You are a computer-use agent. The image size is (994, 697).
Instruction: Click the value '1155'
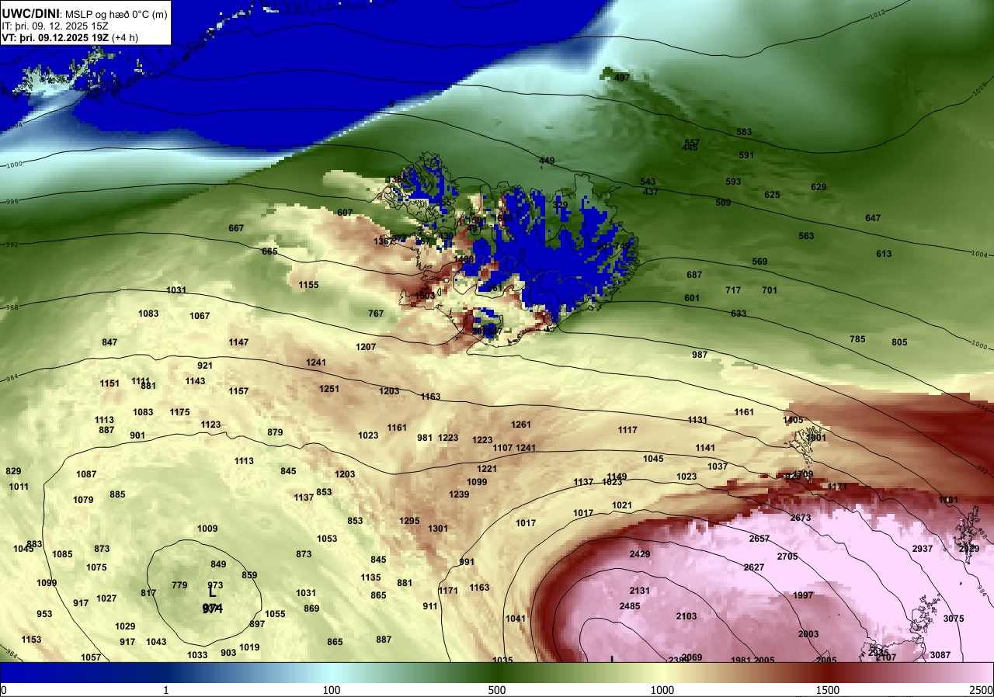click(309, 285)
